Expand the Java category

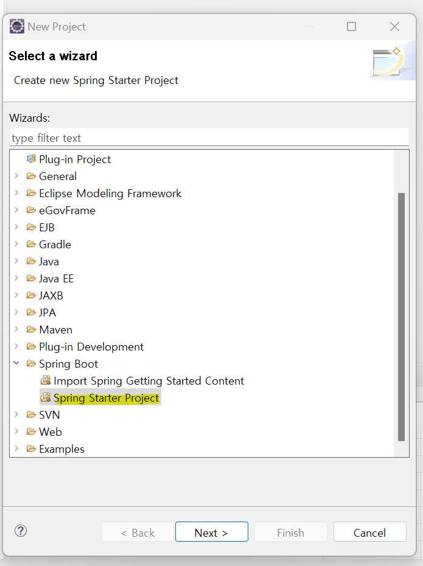pos(16,261)
